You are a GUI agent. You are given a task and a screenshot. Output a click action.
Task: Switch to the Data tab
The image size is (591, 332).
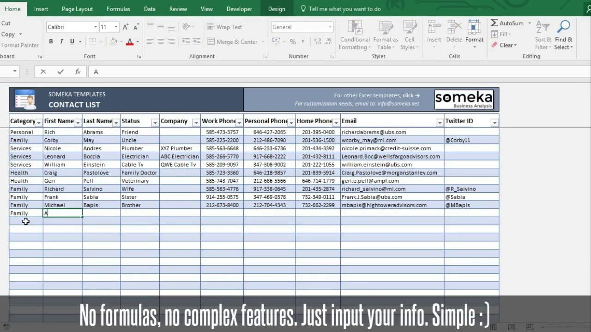pyautogui.click(x=150, y=9)
